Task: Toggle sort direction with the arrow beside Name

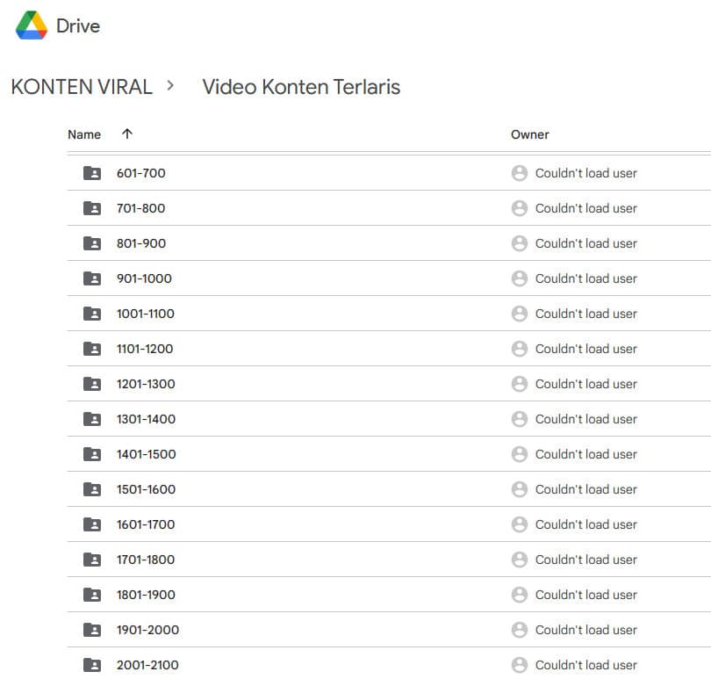Action: pyautogui.click(x=127, y=134)
